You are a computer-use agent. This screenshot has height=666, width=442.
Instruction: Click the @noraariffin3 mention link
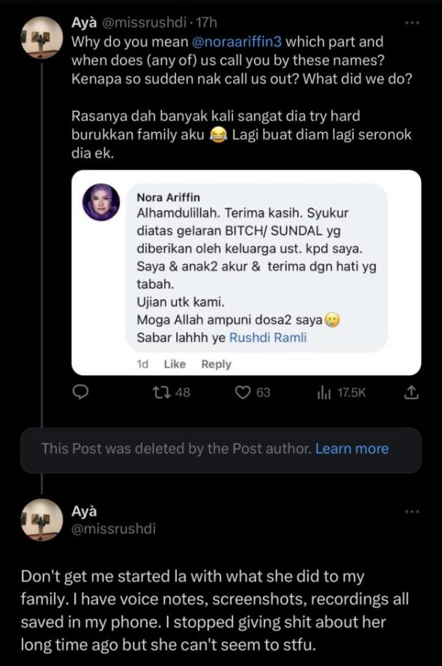point(237,42)
